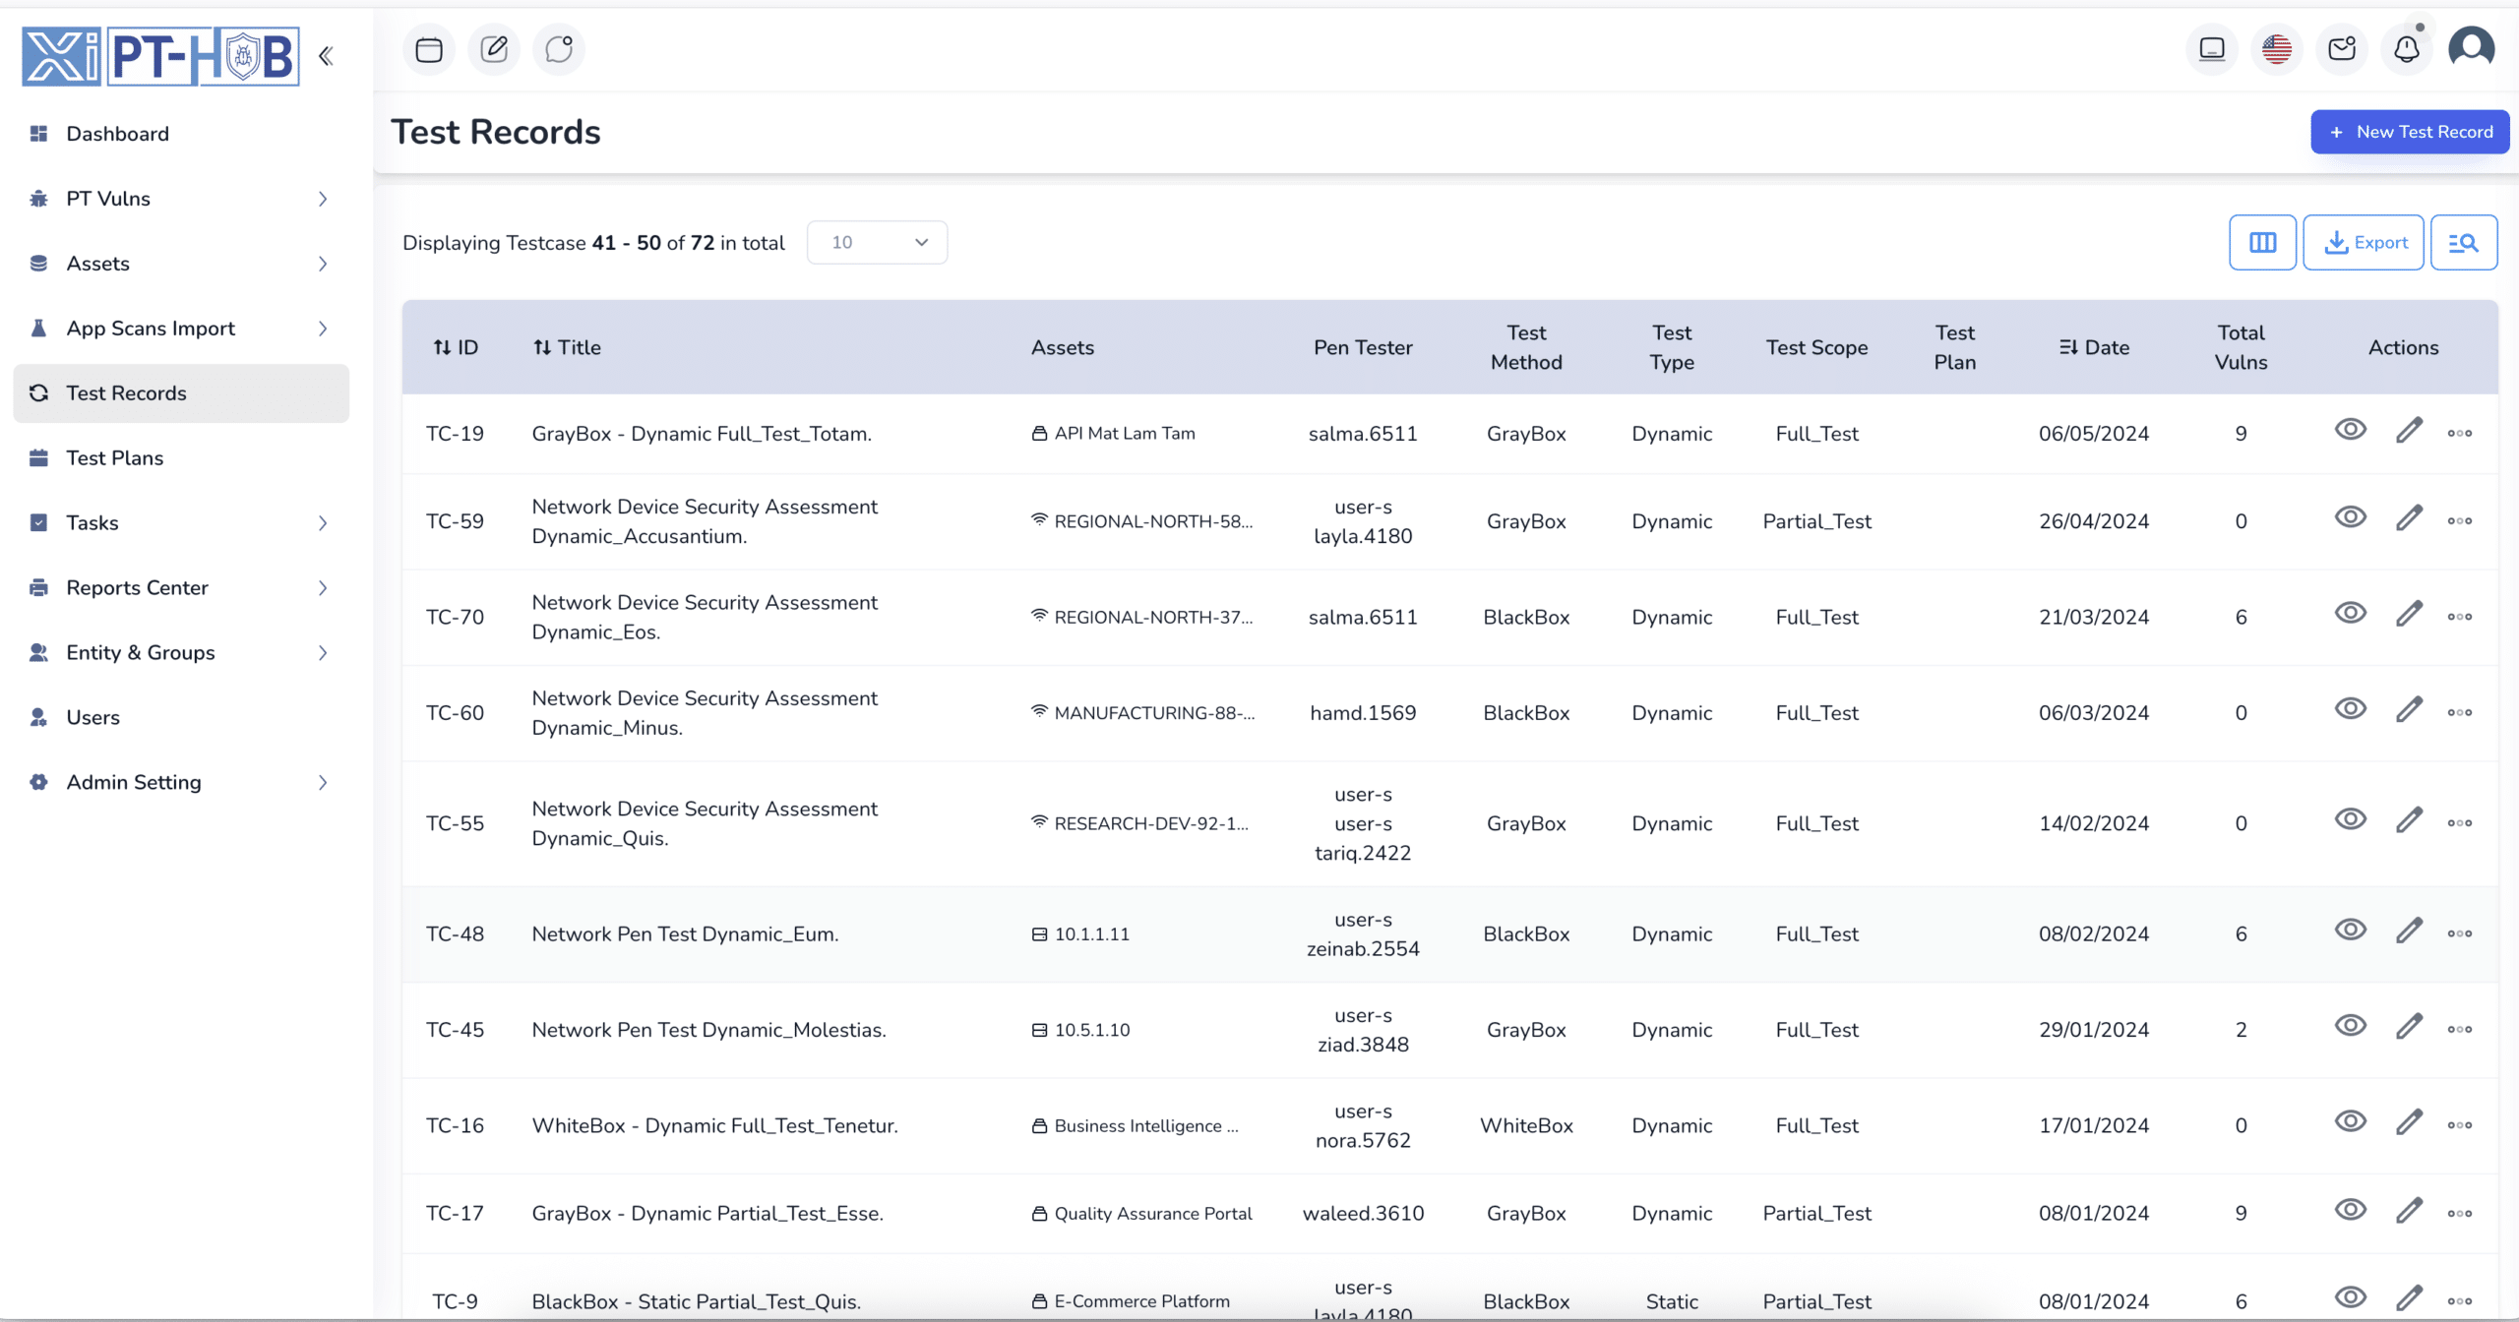Screen dimensions: 2519x1322
Task: View TC-48 record with eye icon
Action: click(2351, 930)
